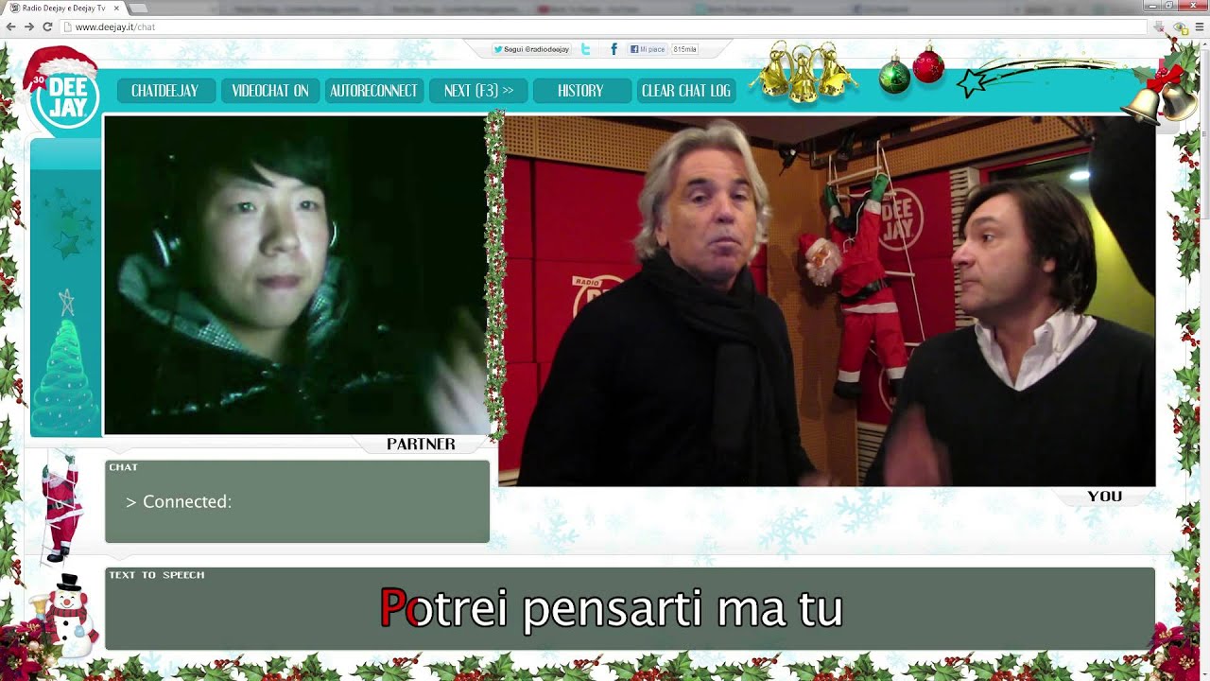Open the Chrome menu icon
Viewport: 1210px width, 681px height.
1201,26
